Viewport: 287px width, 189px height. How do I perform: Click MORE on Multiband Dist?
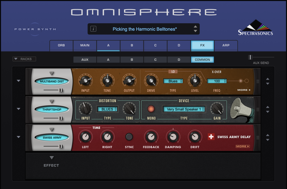[244, 90]
